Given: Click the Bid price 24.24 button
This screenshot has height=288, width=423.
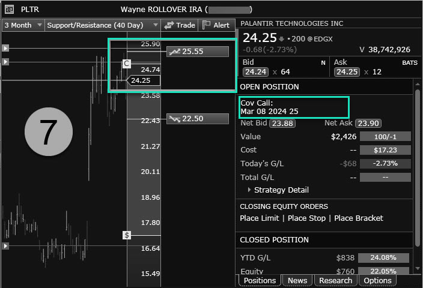Looking at the screenshot, I should click(x=255, y=72).
